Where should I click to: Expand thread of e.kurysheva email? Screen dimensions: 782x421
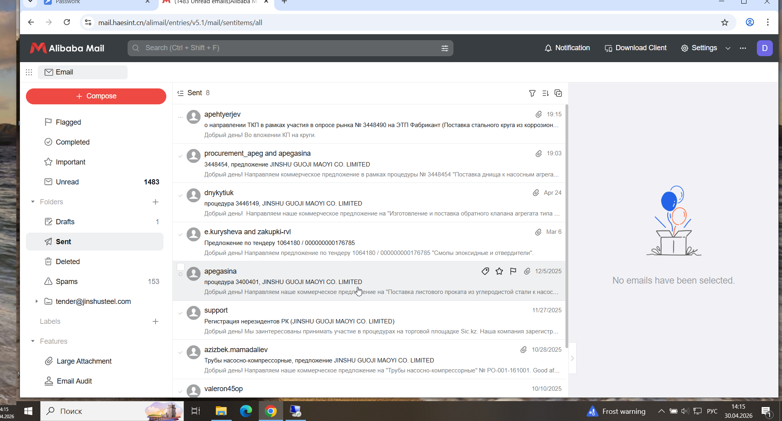click(180, 235)
